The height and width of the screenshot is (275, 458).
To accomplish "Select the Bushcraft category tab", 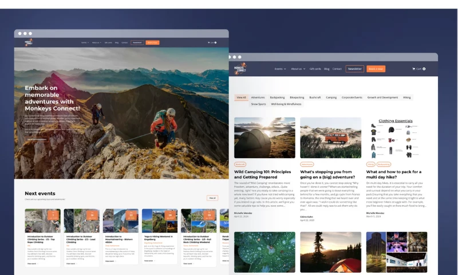I will click(315, 97).
